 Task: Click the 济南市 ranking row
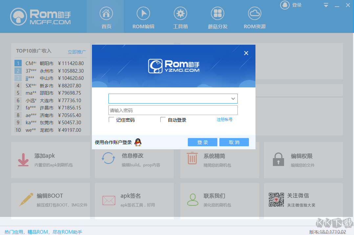pos(49,115)
